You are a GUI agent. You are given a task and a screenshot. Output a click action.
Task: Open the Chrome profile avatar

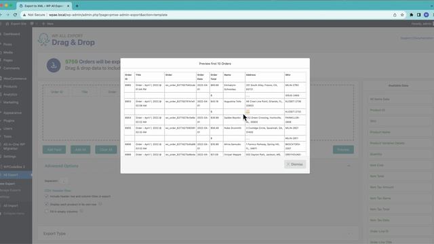427,15
